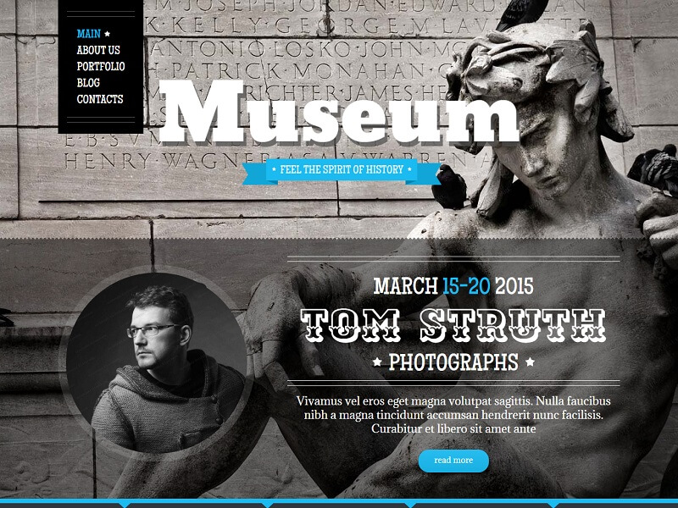Screen dimensions: 678x508
Task: Click the circular portrait photo of the photographer
Action: 156,363
